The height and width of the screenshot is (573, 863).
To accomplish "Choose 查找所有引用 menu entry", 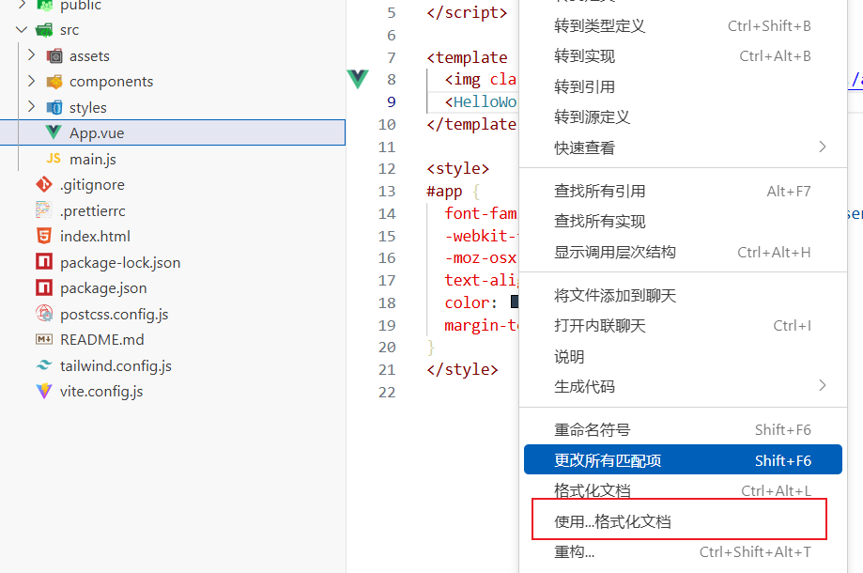I will pyautogui.click(x=683, y=191).
